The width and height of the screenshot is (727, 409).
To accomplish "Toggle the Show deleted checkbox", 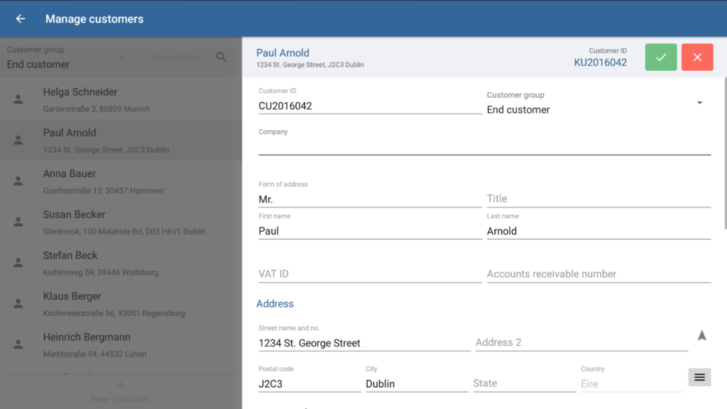I will [144, 57].
